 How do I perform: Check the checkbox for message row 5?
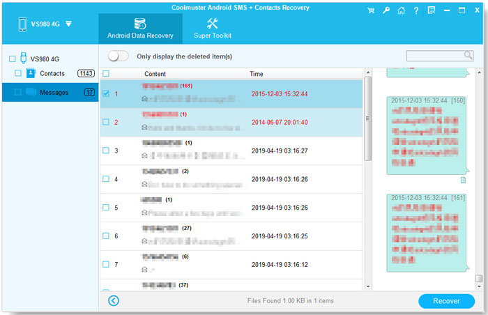[x=106, y=207]
